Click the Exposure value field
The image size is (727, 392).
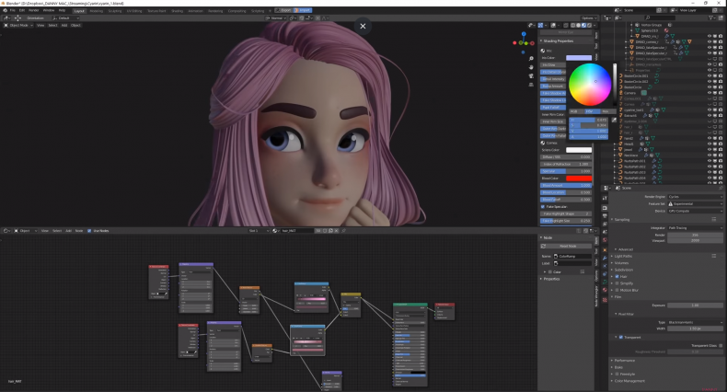pos(695,306)
